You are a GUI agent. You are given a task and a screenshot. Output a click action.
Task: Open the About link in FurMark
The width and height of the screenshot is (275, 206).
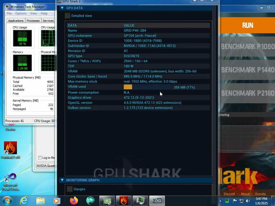point(245,194)
